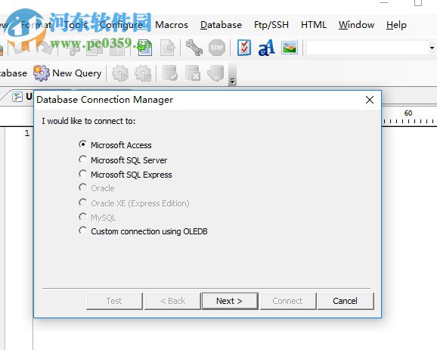
Task: Click line number 1 in the editor gutter
Action: coord(26,133)
